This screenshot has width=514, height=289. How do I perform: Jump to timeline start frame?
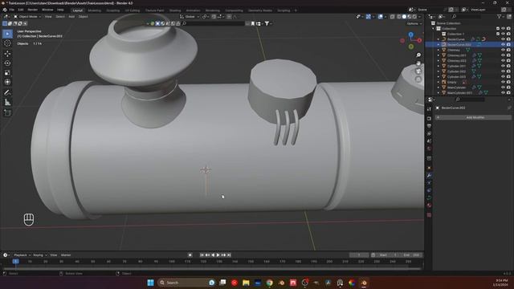click(202, 255)
